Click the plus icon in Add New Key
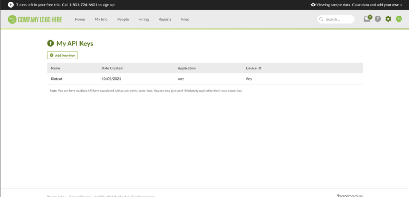The height and width of the screenshot is (197, 409). click(52, 55)
